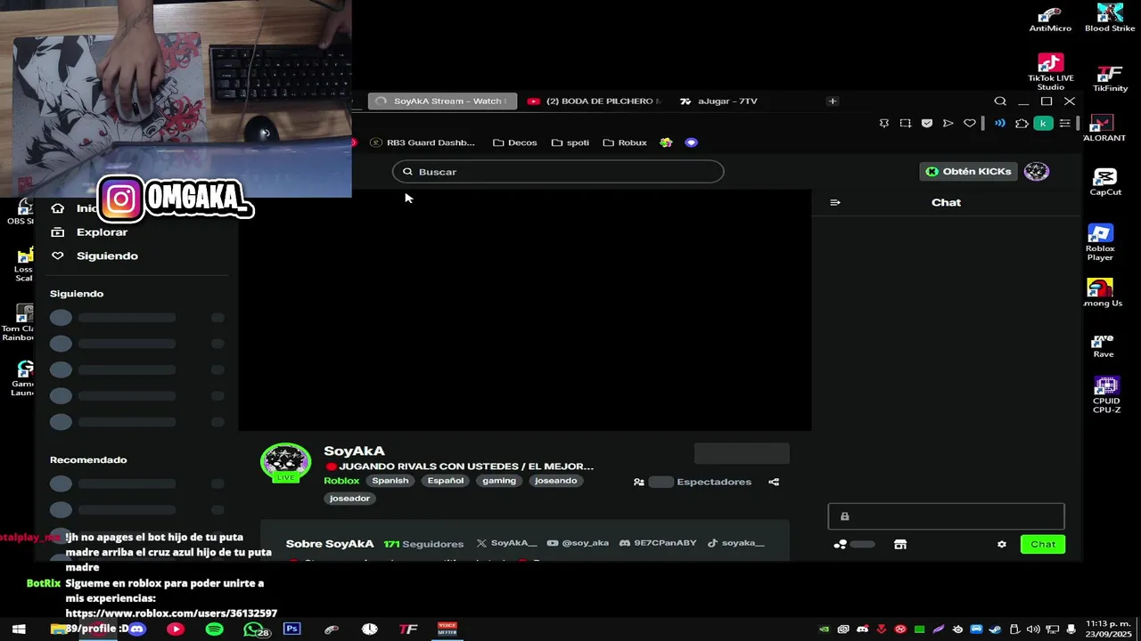Open SoyAkA__ X profile link
Viewport: 1141px width, 641px height.
pyautogui.click(x=507, y=543)
